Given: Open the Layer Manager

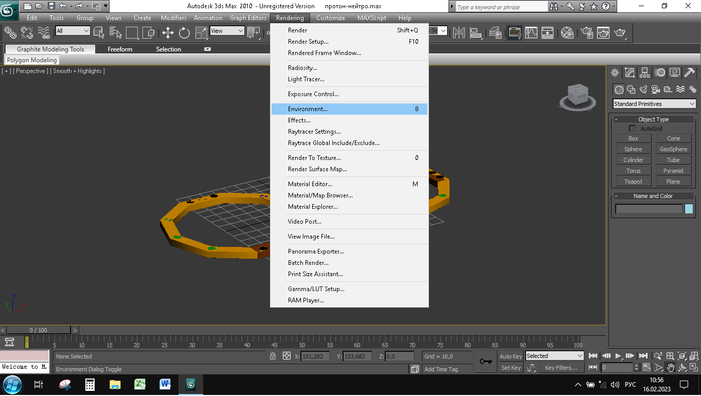Looking at the screenshot, I should click(496, 32).
